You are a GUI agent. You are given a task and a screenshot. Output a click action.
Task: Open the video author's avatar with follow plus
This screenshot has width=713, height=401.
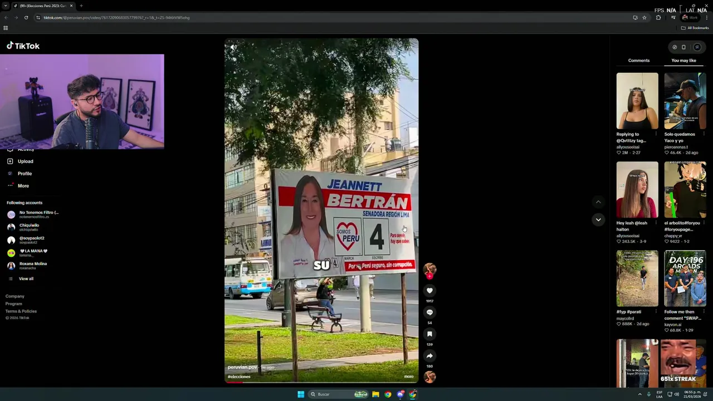click(x=429, y=271)
